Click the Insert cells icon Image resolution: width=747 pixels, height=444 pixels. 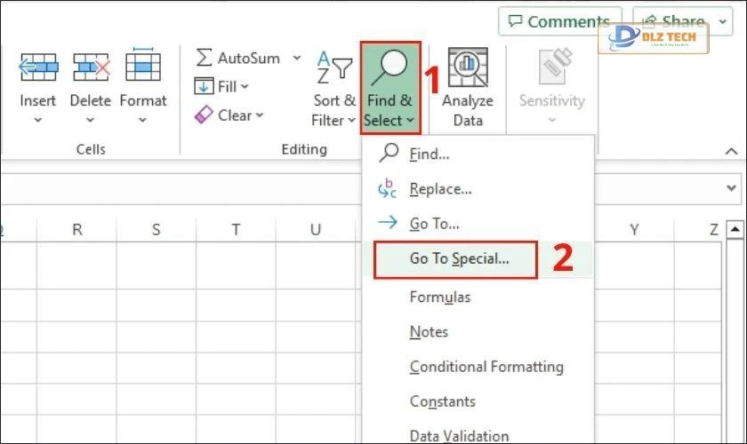tap(38, 67)
